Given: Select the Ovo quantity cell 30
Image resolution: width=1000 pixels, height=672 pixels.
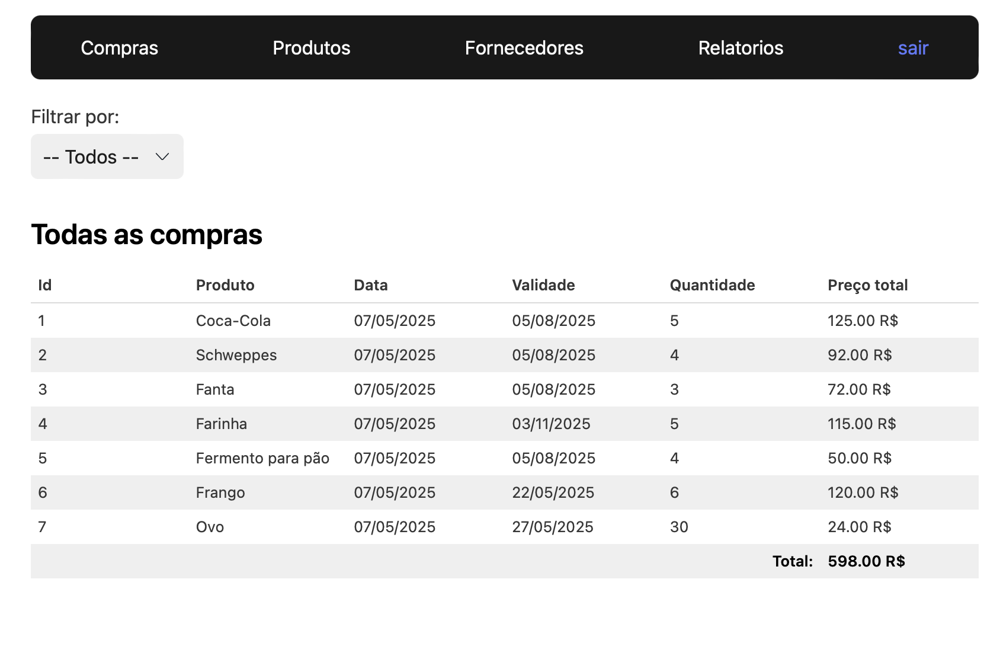Looking at the screenshot, I should [679, 527].
